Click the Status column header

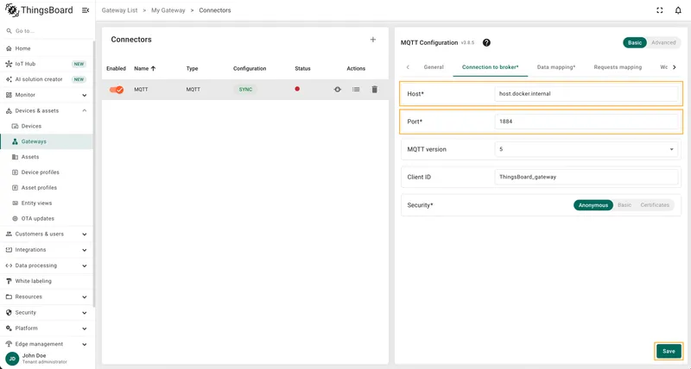pyautogui.click(x=302, y=69)
